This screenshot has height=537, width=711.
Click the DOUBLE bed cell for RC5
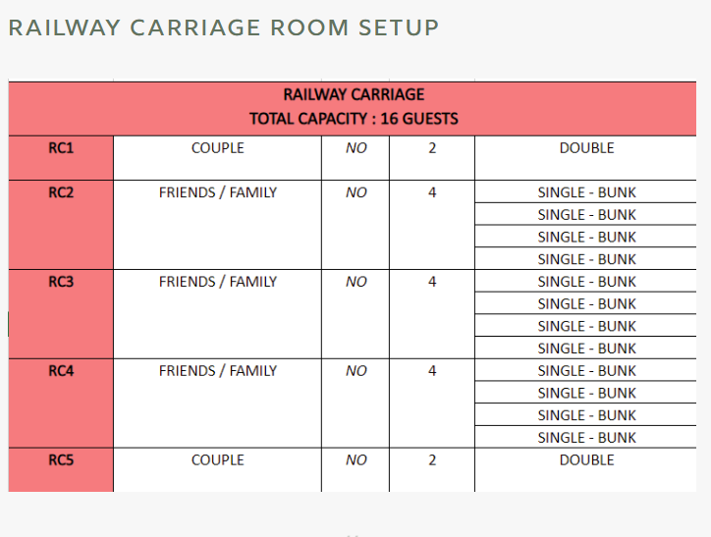(x=586, y=470)
